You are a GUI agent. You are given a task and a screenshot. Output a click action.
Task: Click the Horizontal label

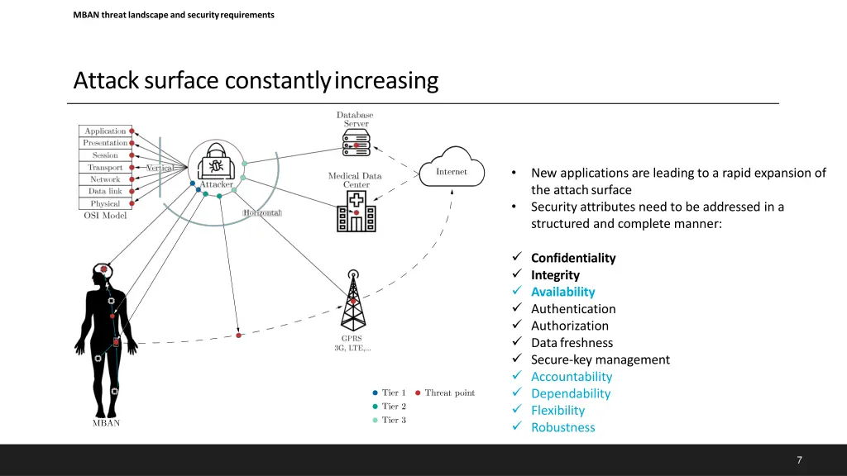[x=262, y=212]
